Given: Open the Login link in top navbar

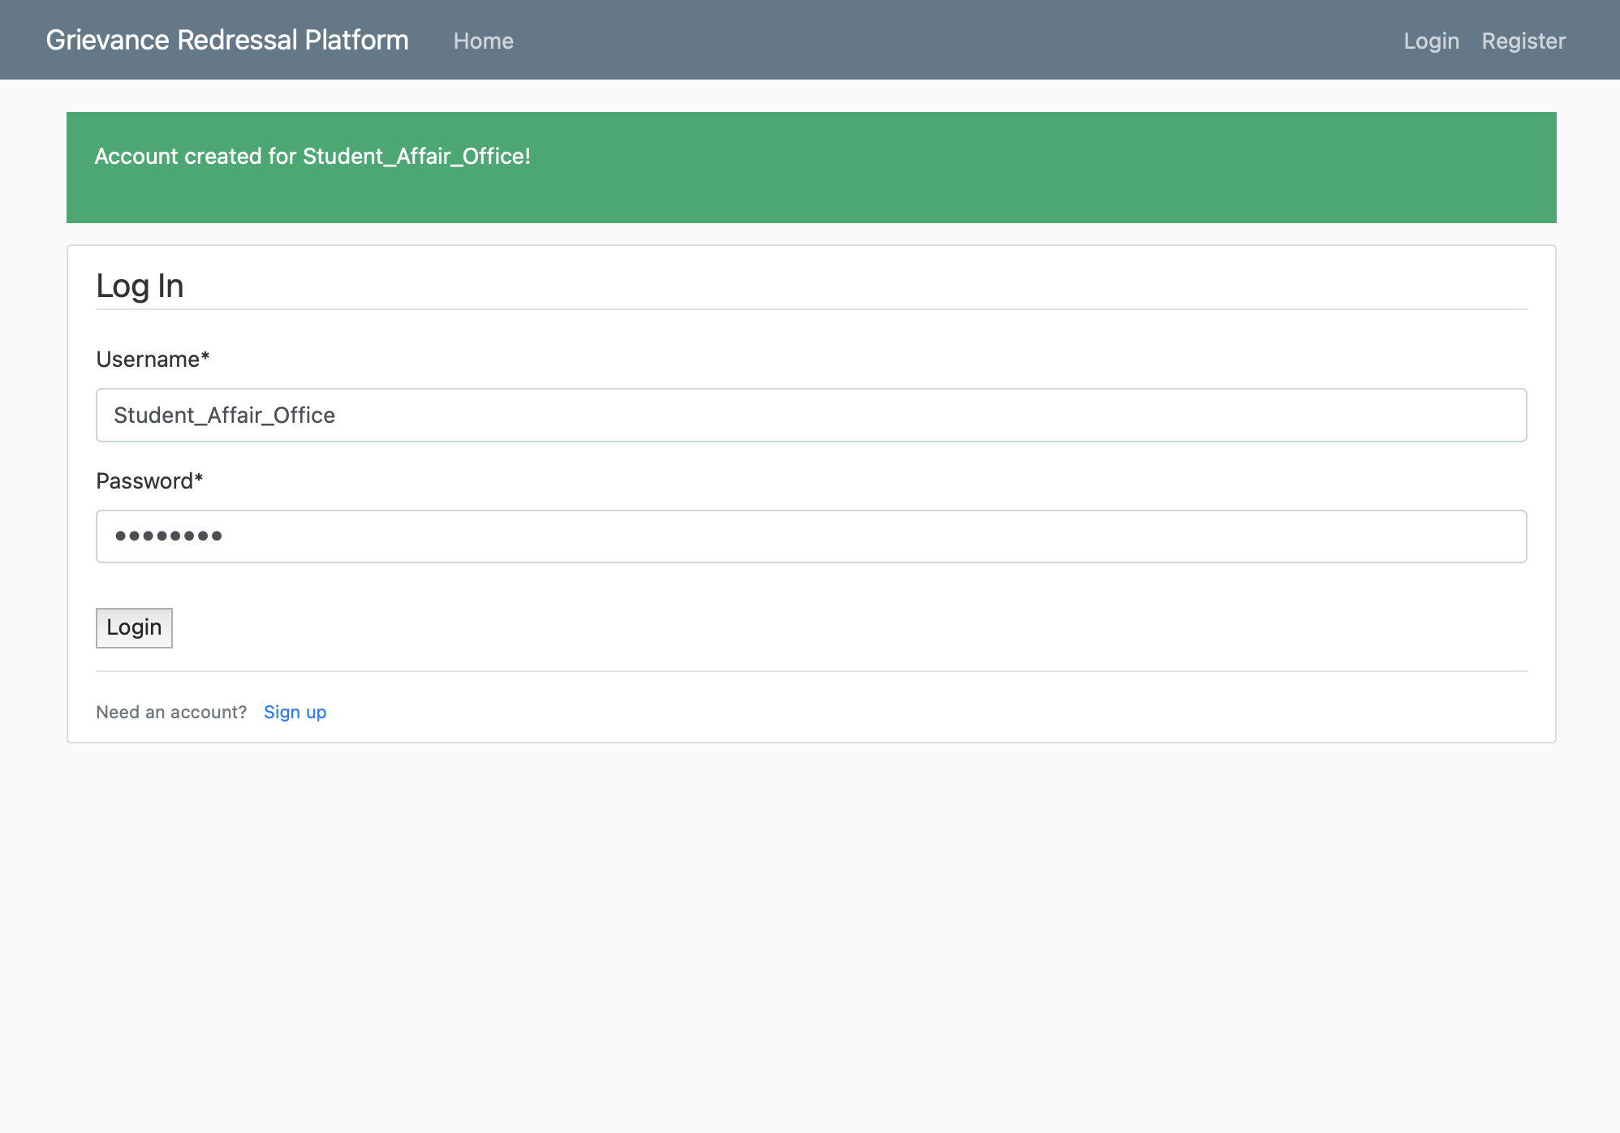Looking at the screenshot, I should coord(1431,41).
